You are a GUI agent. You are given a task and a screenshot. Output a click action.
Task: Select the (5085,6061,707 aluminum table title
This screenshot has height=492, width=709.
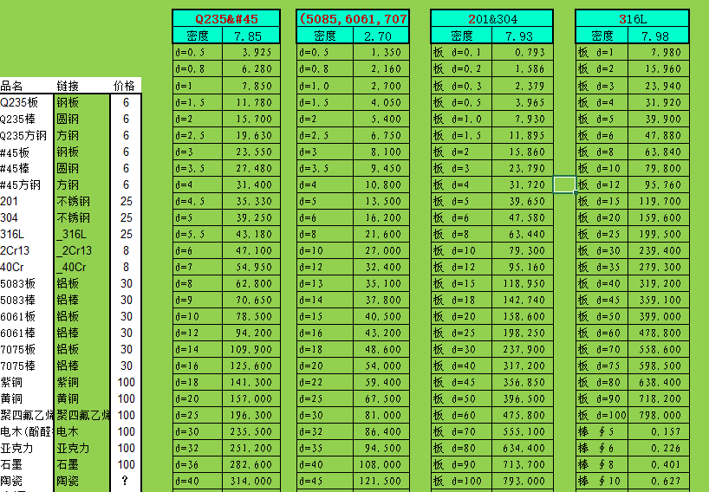[353, 19]
